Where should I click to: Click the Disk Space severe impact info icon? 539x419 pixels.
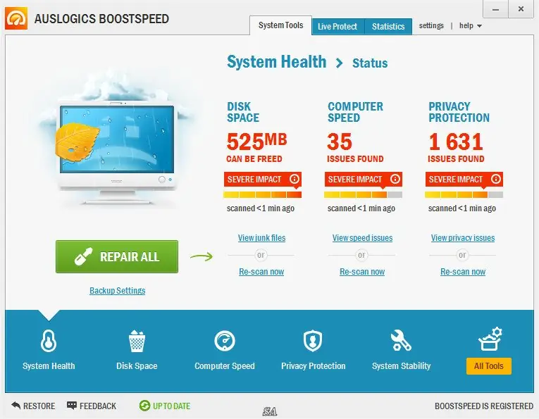click(295, 179)
